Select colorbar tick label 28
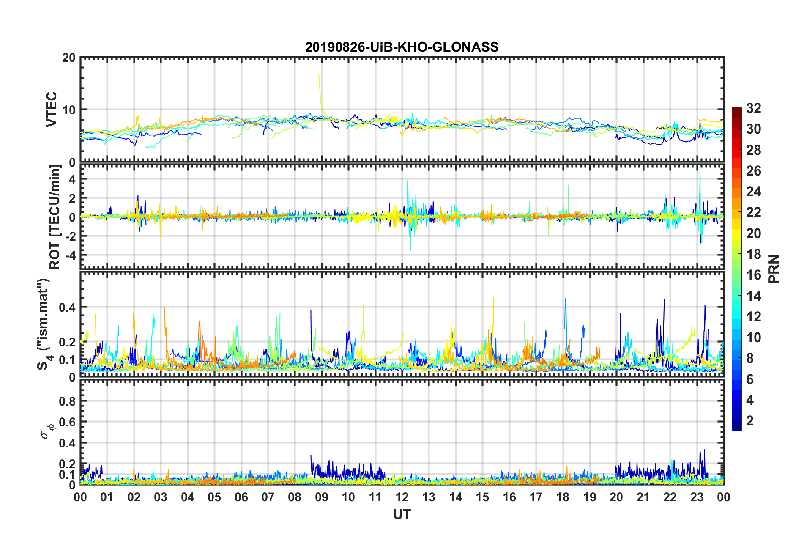This screenshot has height=538, width=804. [x=754, y=150]
